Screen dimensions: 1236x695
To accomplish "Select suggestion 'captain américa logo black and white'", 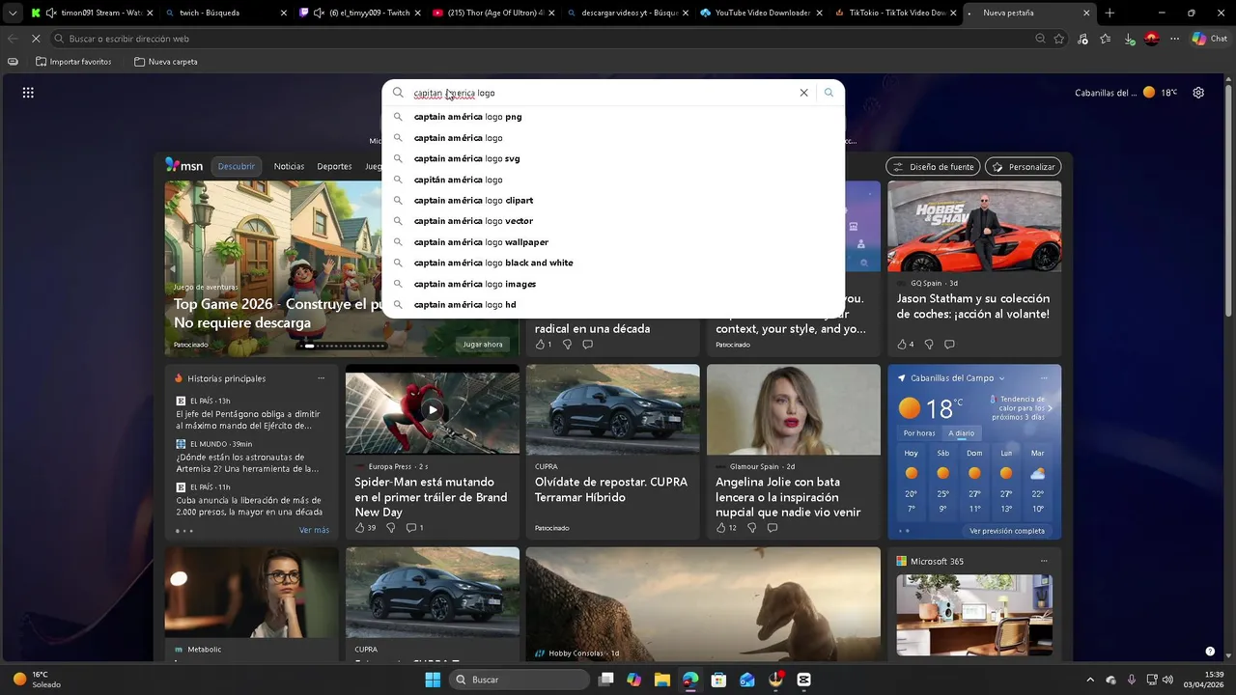I will [x=613, y=263].
